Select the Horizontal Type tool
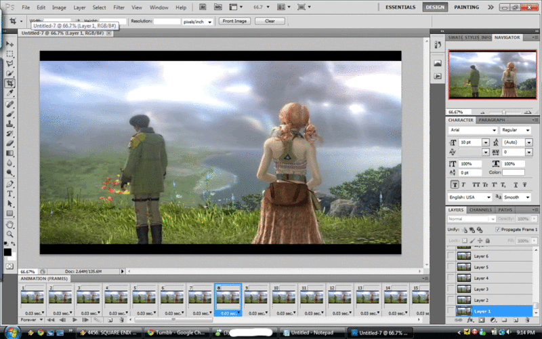Image resolution: width=542 pixels, height=339 pixels. (x=9, y=193)
